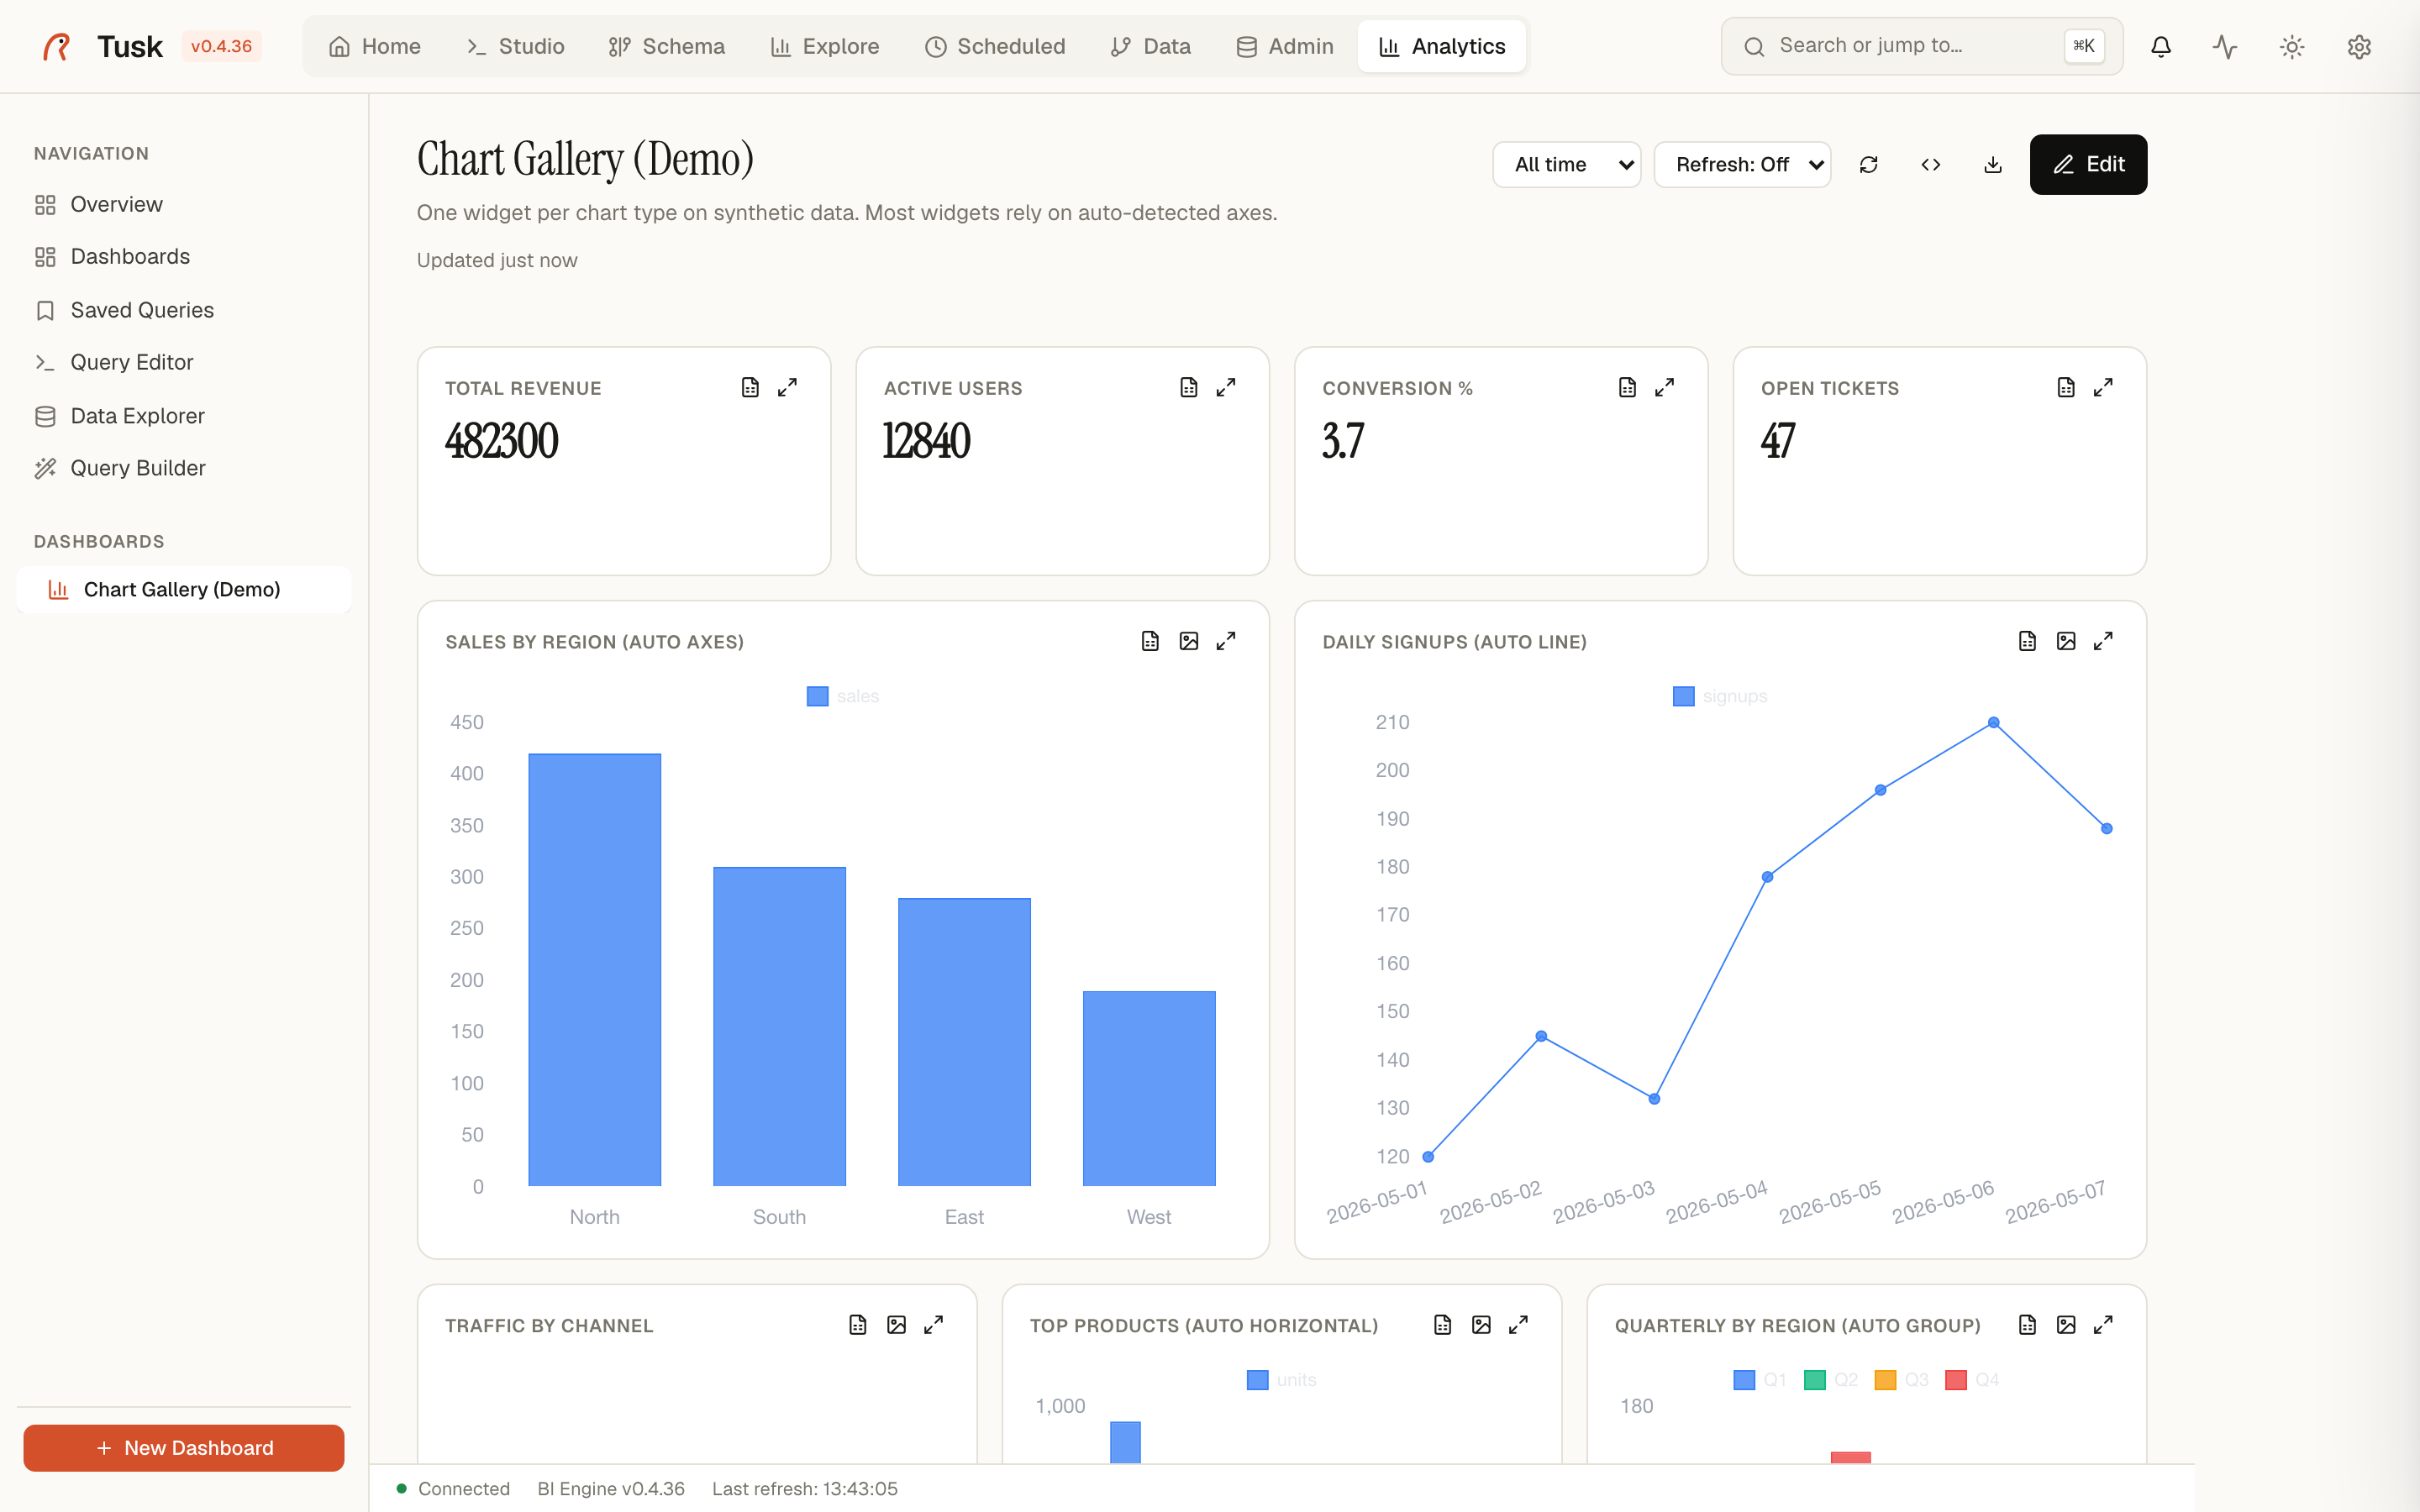
Task: Go to the Home tab
Action: tap(375, 46)
